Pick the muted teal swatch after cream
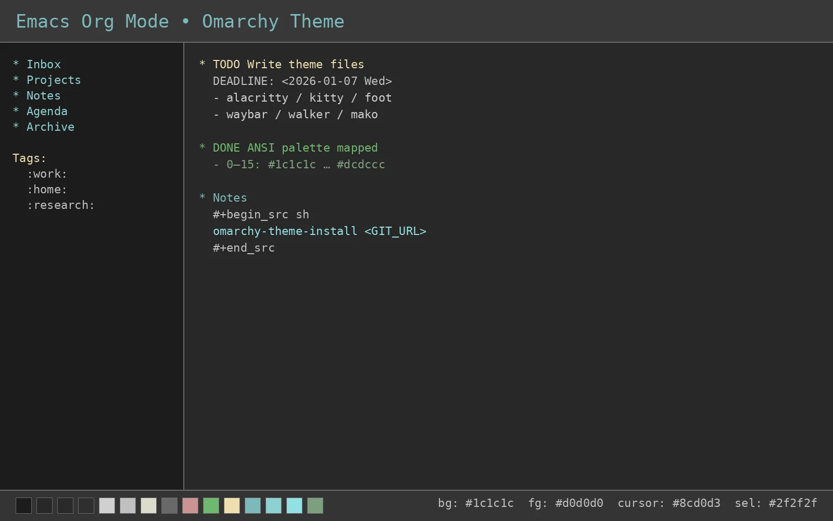The height and width of the screenshot is (521, 833). [253, 505]
